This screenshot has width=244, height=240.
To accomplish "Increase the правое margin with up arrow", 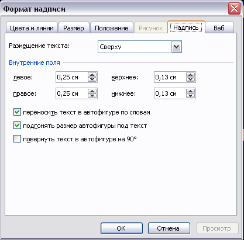I will tap(92, 91).
